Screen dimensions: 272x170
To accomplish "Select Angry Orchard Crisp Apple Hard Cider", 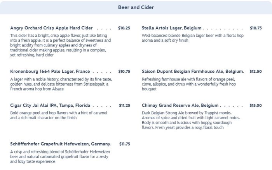I will click(52, 28).
